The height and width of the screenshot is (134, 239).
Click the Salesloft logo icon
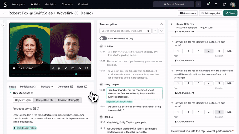[x=5, y=4]
